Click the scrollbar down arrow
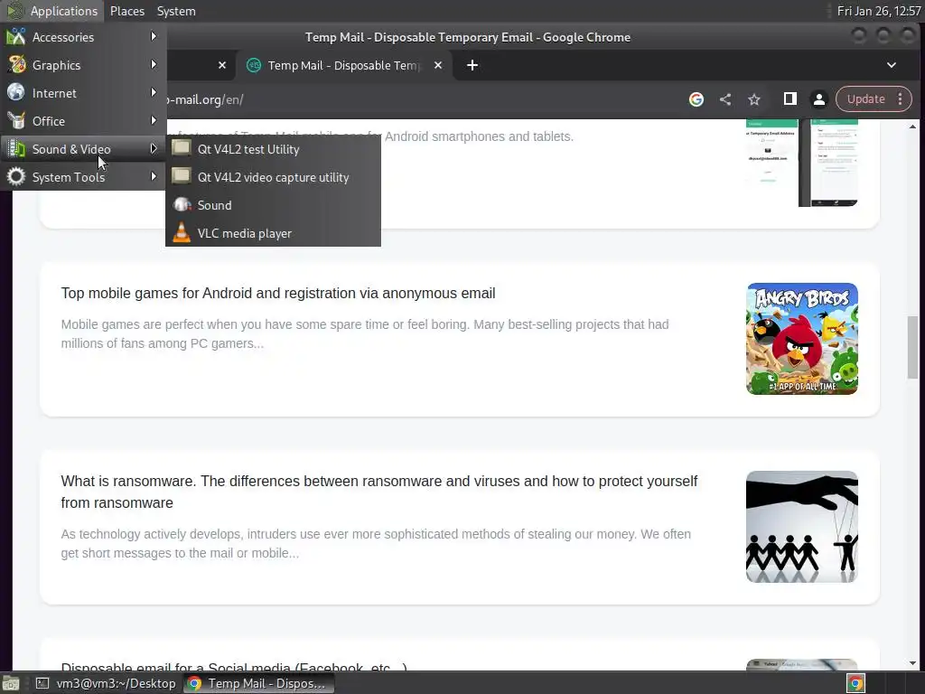This screenshot has width=925, height=694. (912, 663)
